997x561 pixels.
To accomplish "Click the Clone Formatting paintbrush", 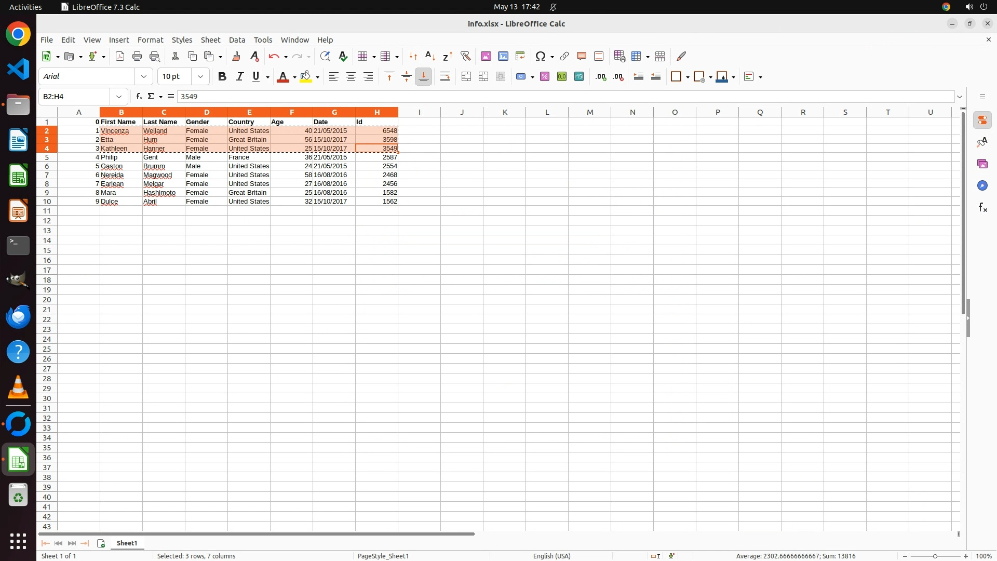I will pyautogui.click(x=236, y=56).
